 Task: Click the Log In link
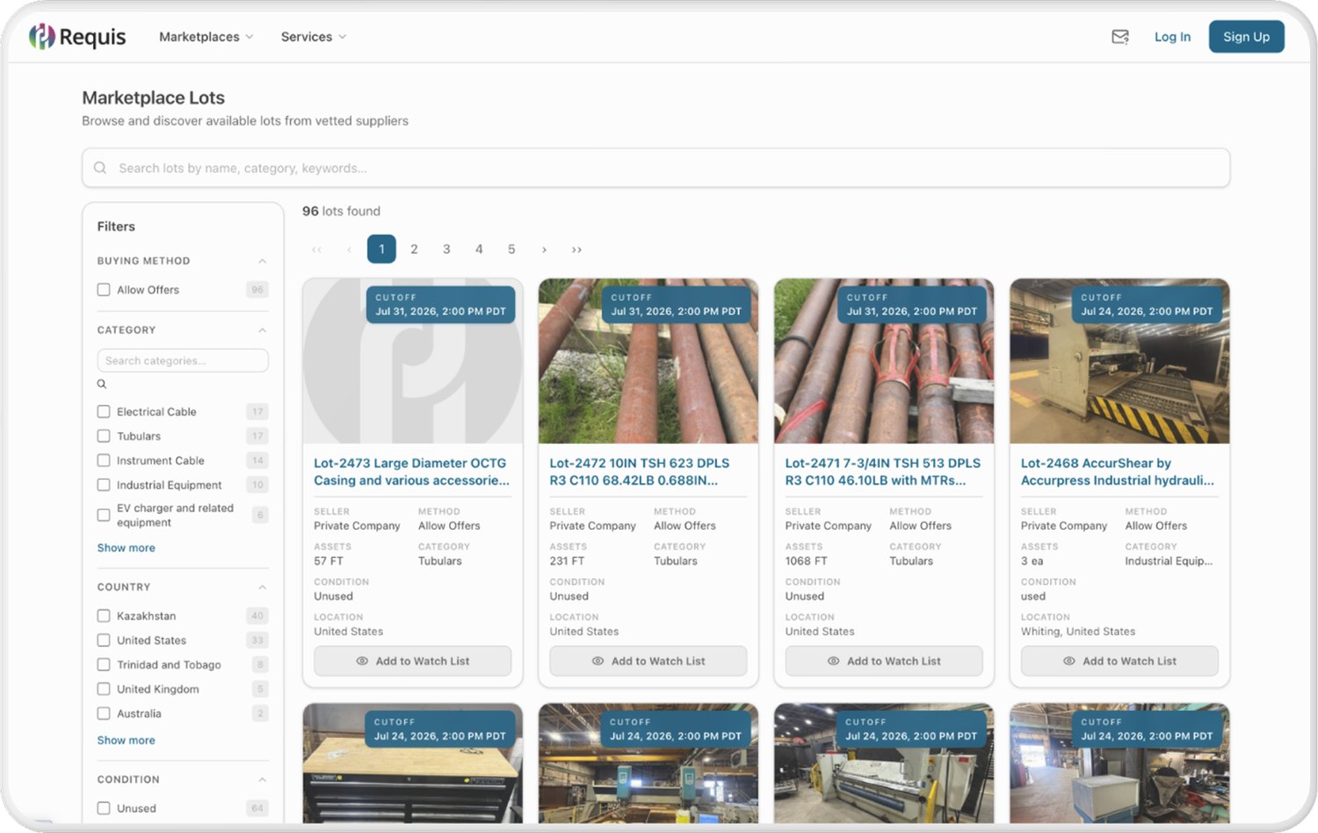pyautogui.click(x=1172, y=37)
